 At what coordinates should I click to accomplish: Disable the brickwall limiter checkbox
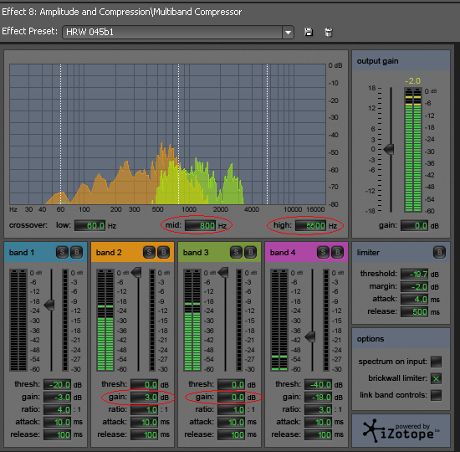436,378
